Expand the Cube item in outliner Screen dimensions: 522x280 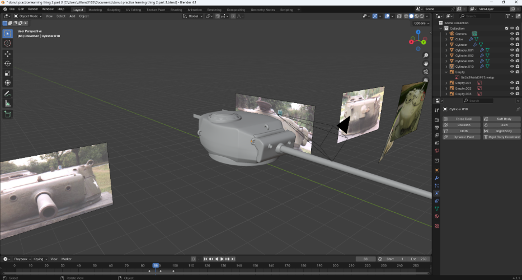pyautogui.click(x=446, y=39)
